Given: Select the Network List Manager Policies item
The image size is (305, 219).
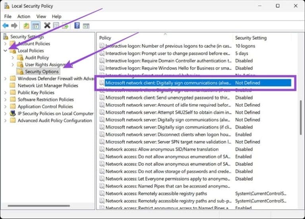Looking at the screenshot, I should pos(48,86).
